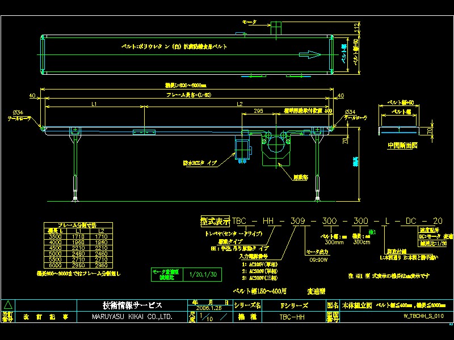Select the モータ変速型 減速比 green label cell
The image size is (454, 340).
(x=167, y=275)
